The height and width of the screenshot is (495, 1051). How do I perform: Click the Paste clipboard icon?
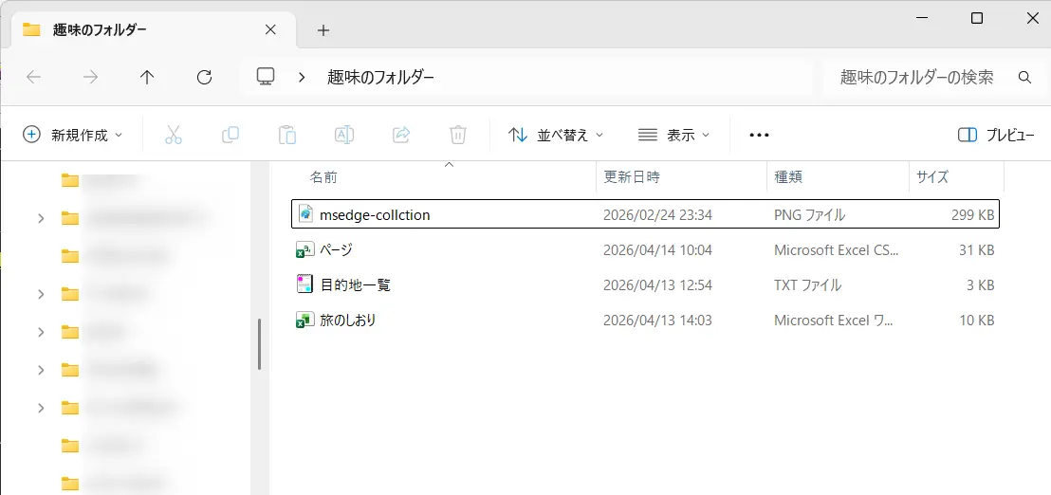286,135
